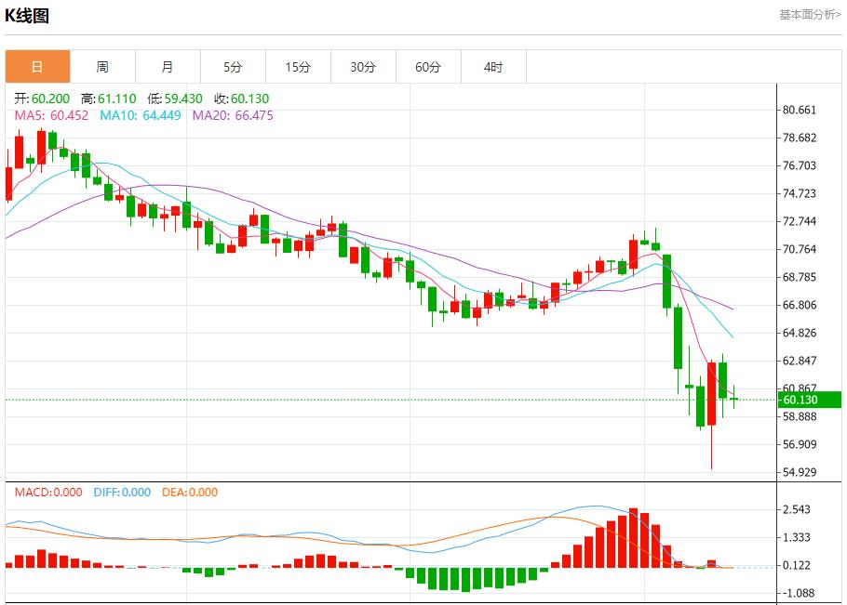Select the 4时 timeframe
847x605 pixels.
(x=493, y=66)
